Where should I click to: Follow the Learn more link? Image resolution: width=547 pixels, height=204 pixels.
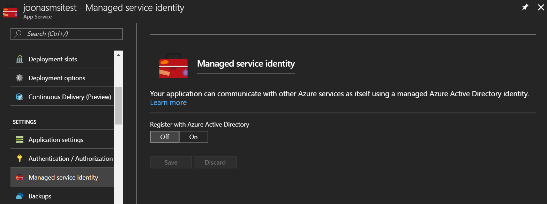(168, 103)
